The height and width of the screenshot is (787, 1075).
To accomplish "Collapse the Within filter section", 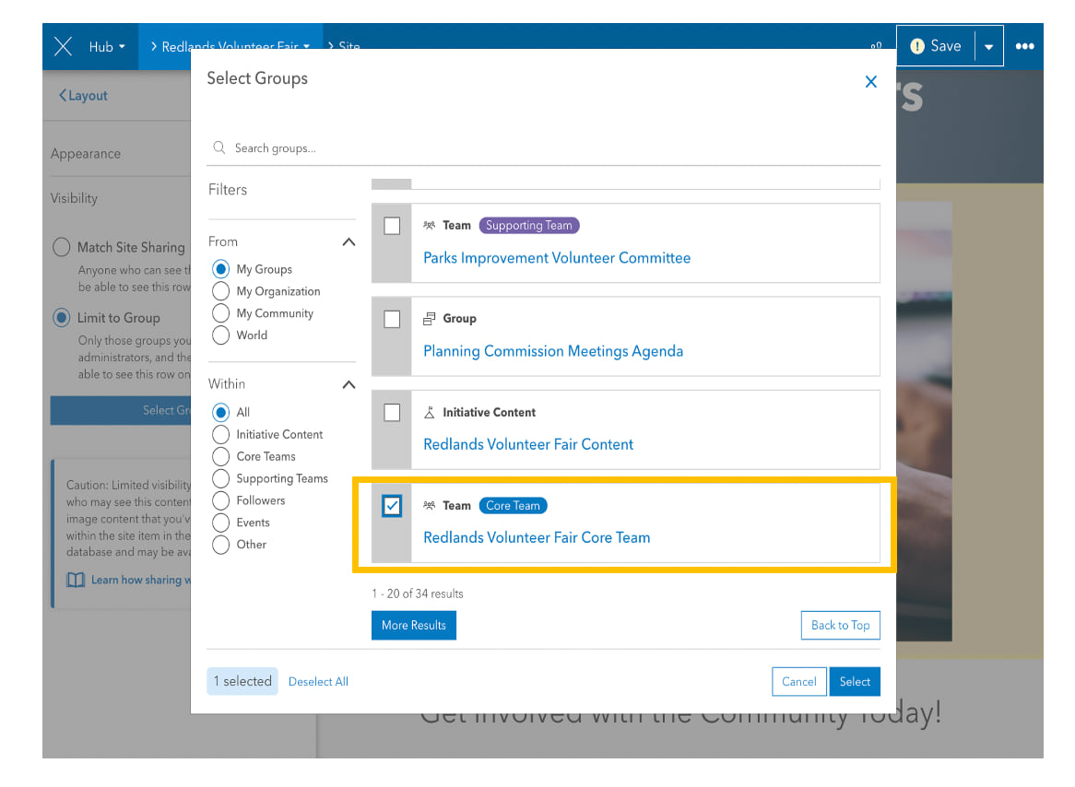I will click(348, 384).
